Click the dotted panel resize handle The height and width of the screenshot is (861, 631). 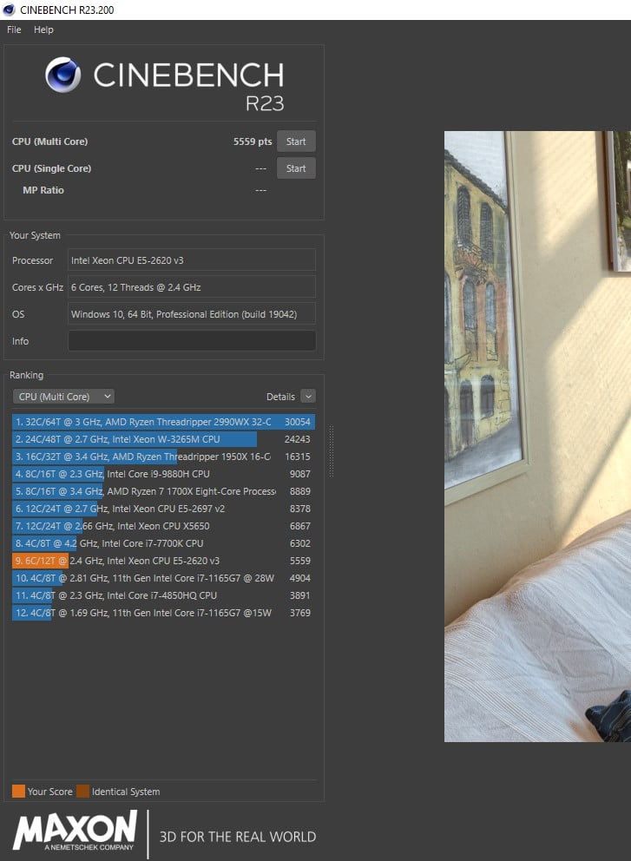click(332, 451)
